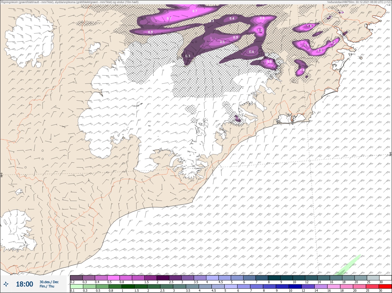
Task: Click the '20' label in upper legend row
Action: coord(356,282)
